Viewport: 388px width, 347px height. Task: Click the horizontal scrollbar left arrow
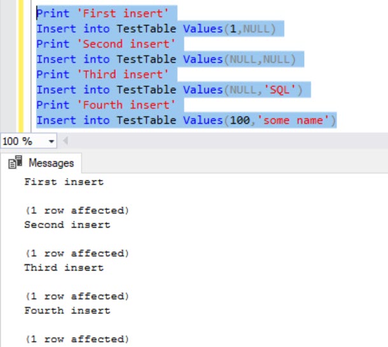coord(65,141)
